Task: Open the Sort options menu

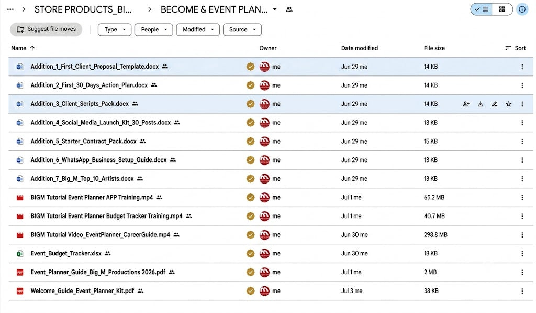Action: coord(516,48)
